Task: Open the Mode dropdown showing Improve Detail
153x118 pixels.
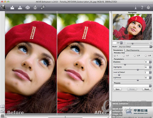Action: click(135, 47)
